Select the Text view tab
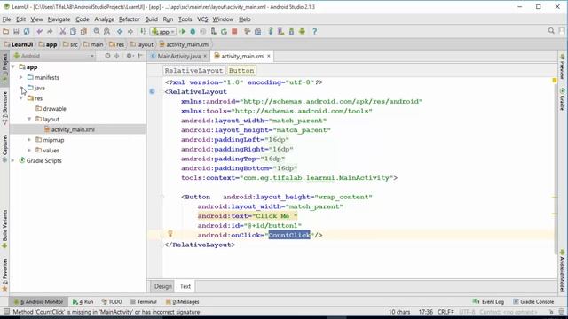 (185, 286)
